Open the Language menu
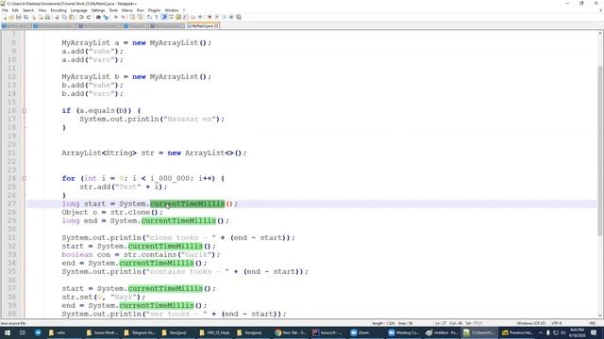The width and height of the screenshot is (604, 339). point(78,10)
